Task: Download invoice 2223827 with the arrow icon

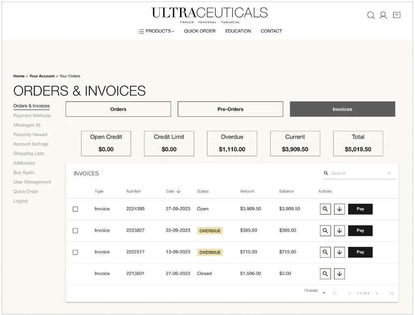Action: point(339,231)
